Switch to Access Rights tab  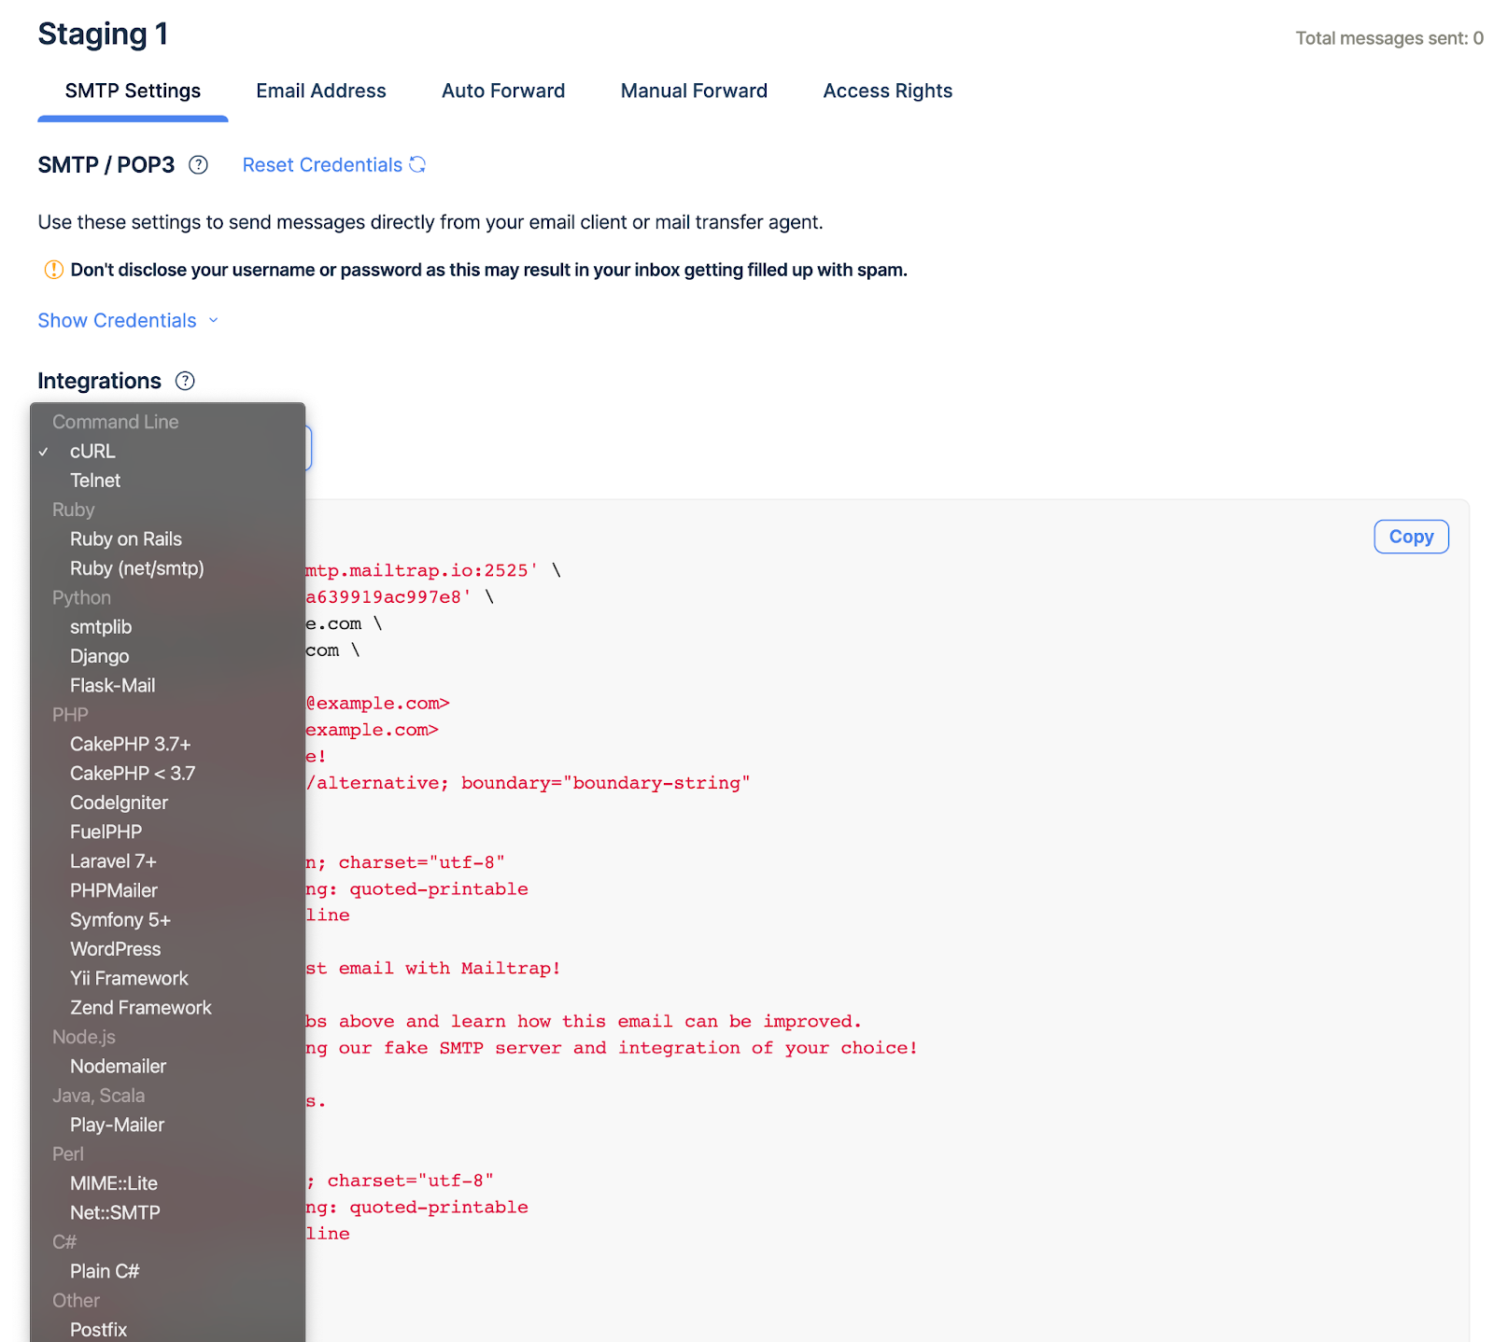887,91
